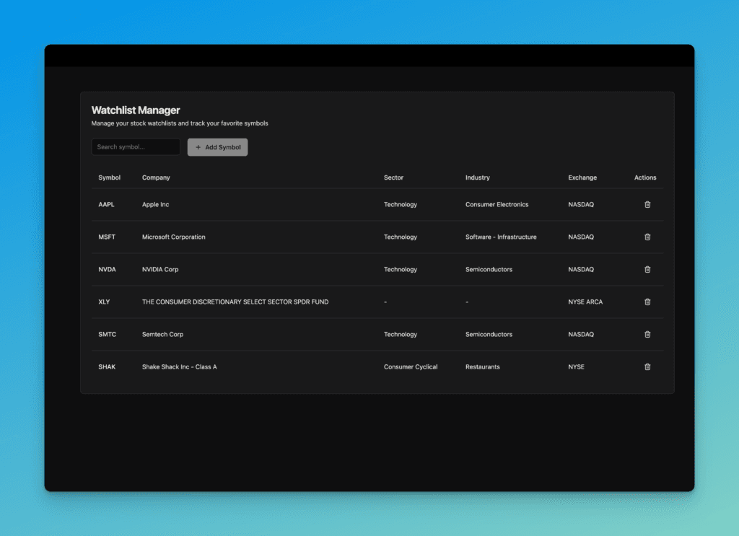Click the Symbol column header

click(110, 177)
